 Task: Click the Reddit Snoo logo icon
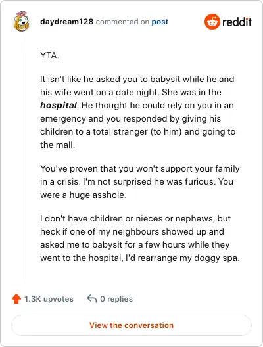point(212,22)
